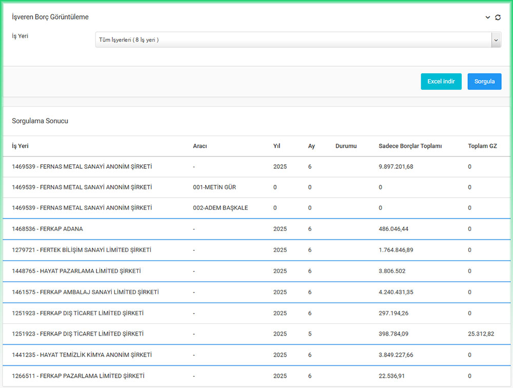The width and height of the screenshot is (513, 388).
Task: Click the Yıl column header
Action: pos(277,146)
